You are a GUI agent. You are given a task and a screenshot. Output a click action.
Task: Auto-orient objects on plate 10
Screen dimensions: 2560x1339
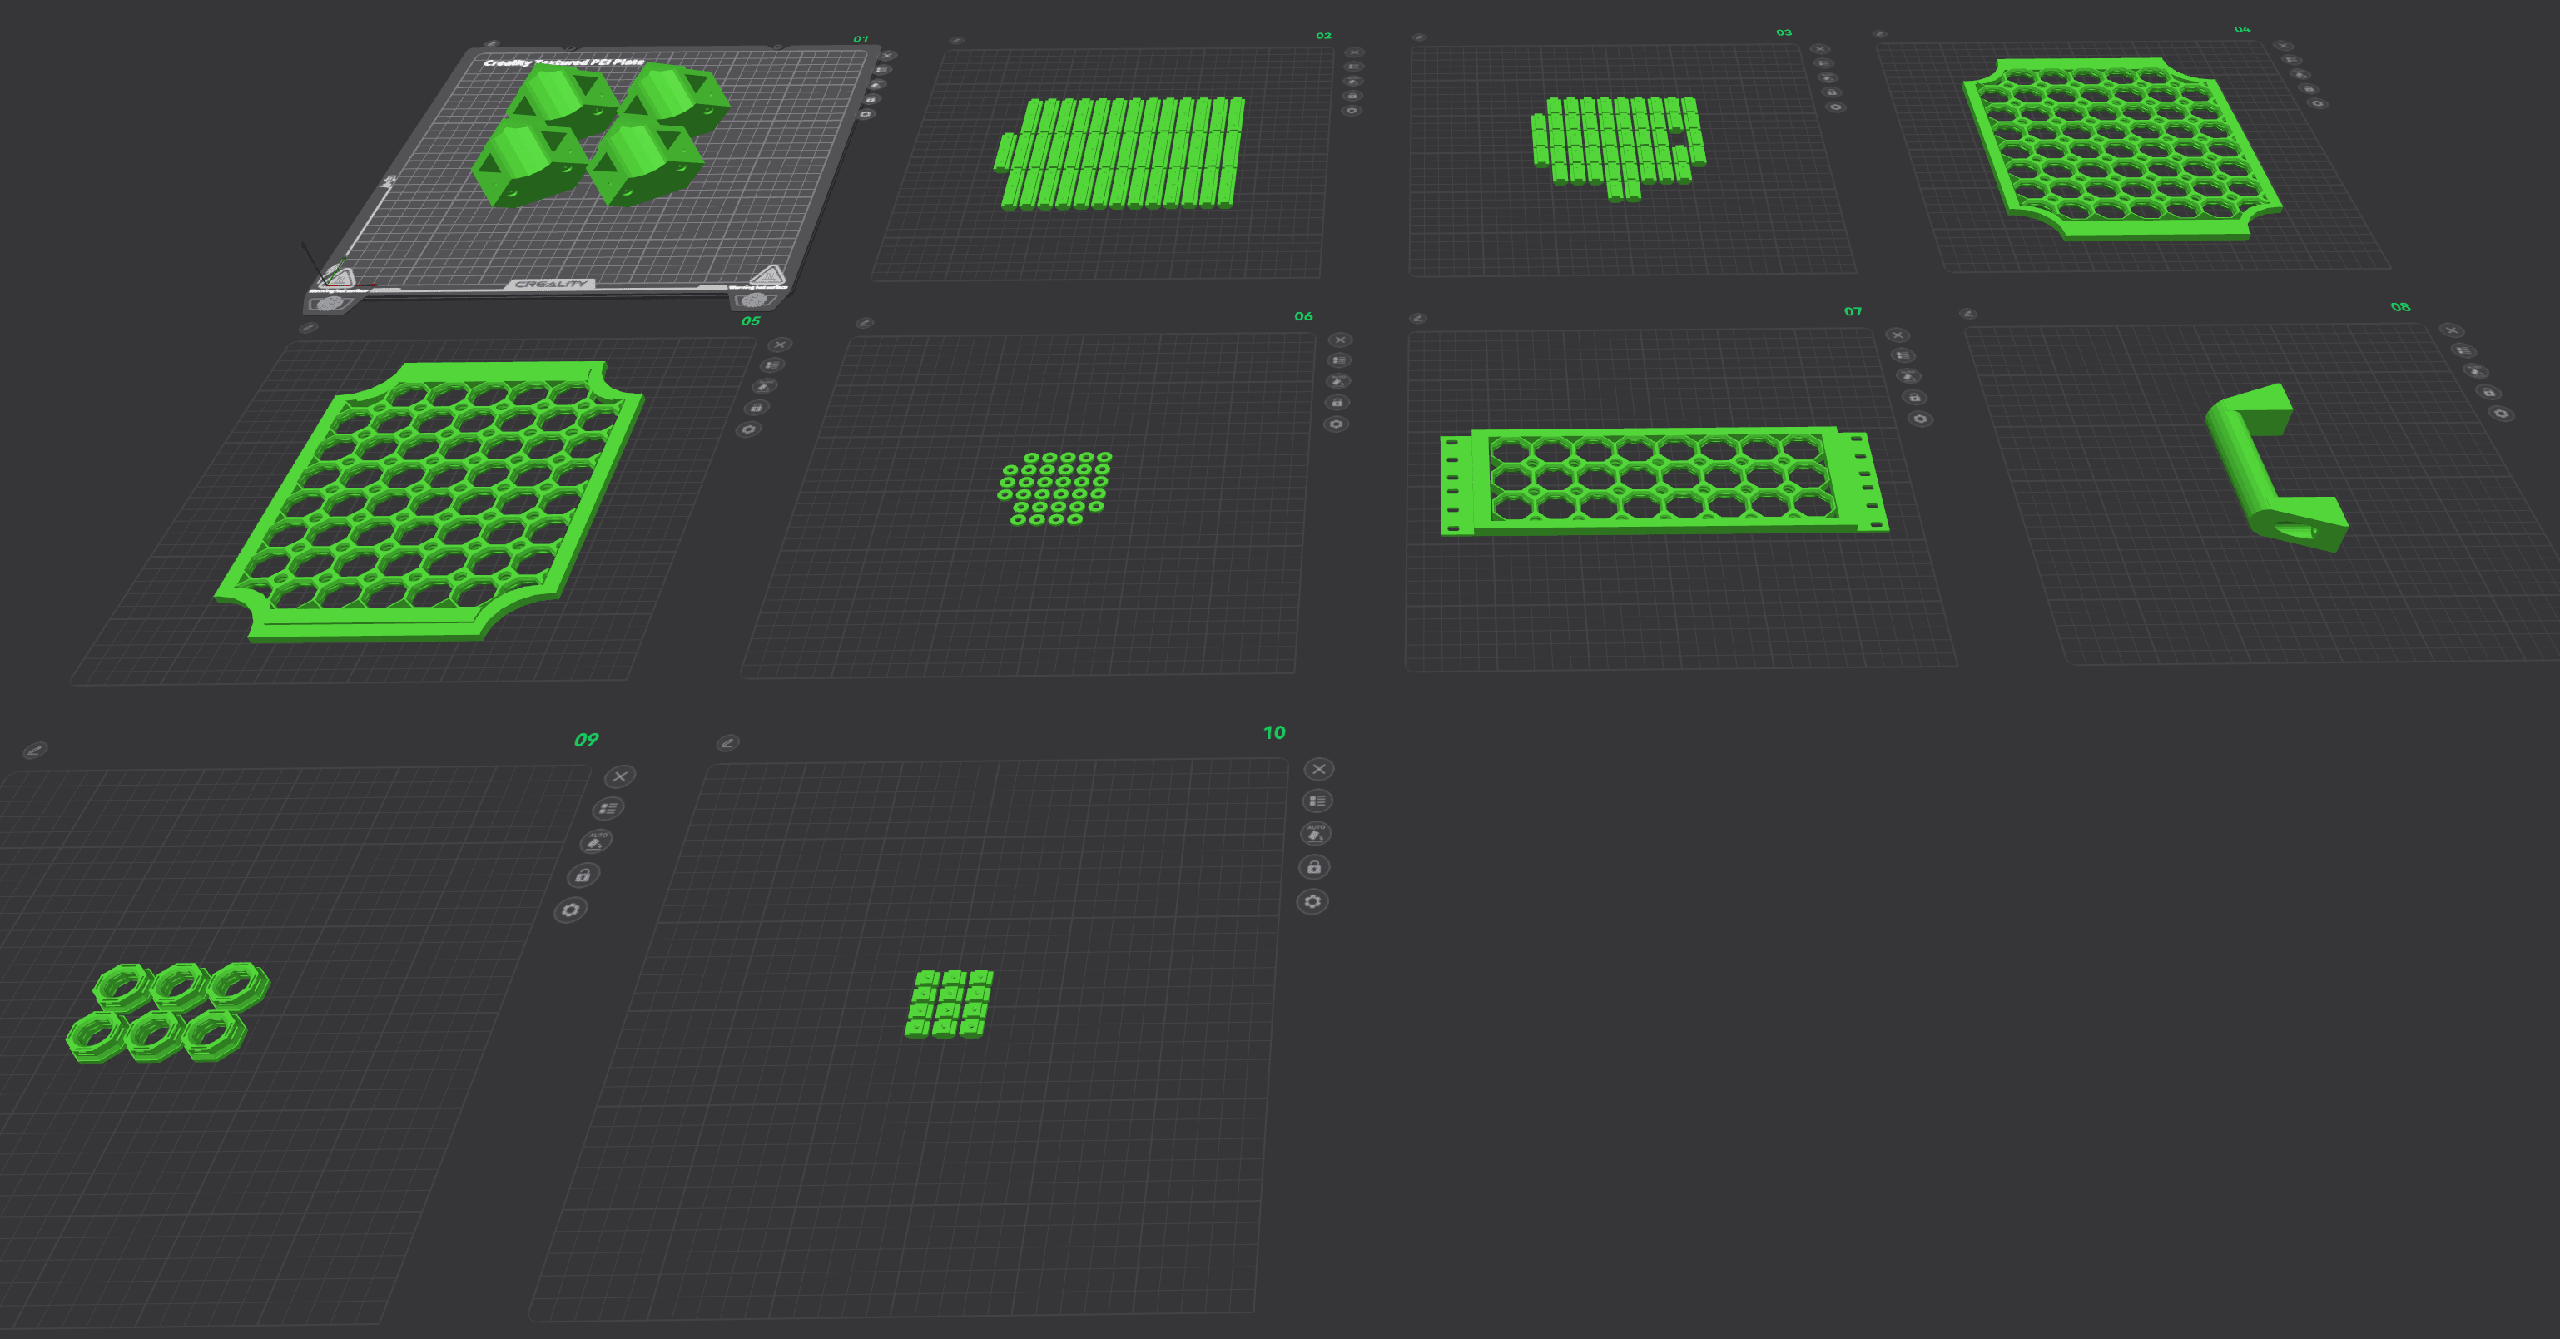[1316, 833]
